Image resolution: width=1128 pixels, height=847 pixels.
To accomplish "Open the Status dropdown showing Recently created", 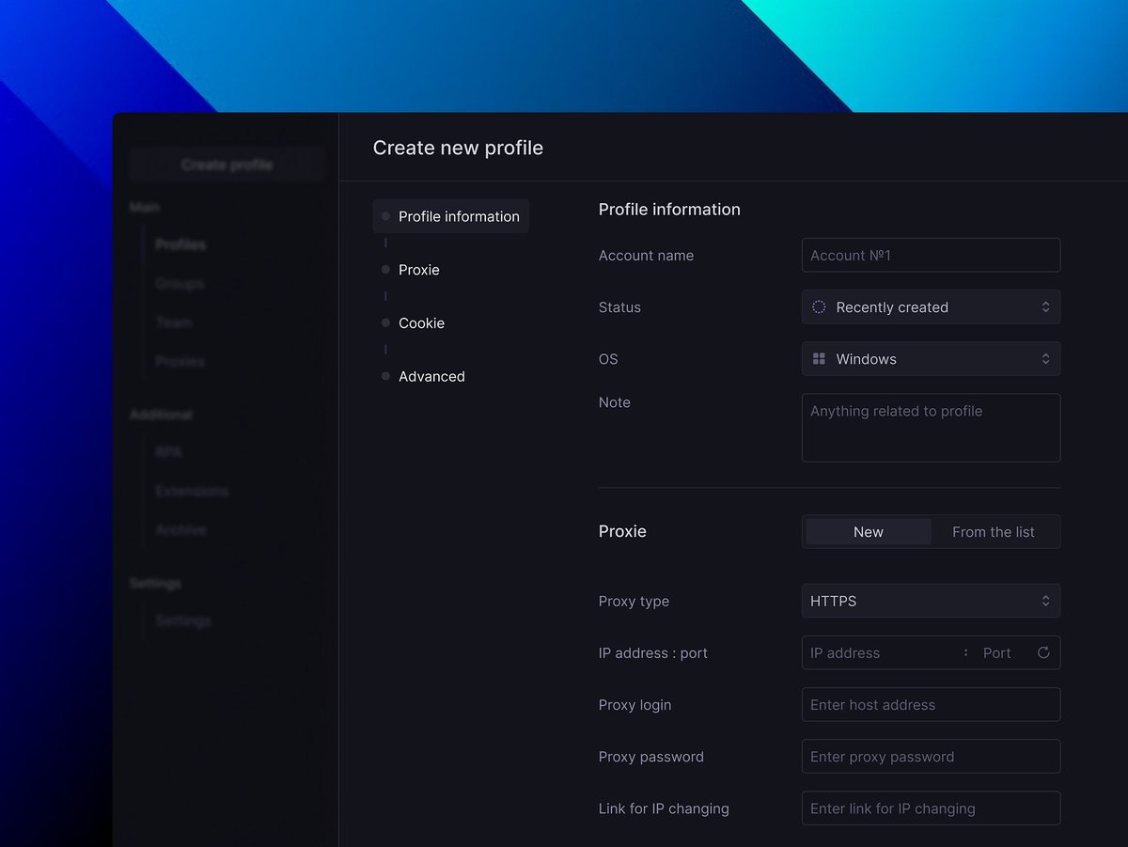I will (931, 306).
